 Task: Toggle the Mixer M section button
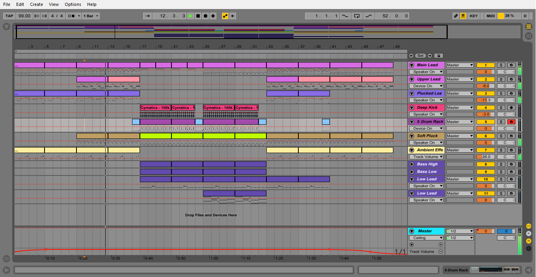pyautogui.click(x=529, y=241)
